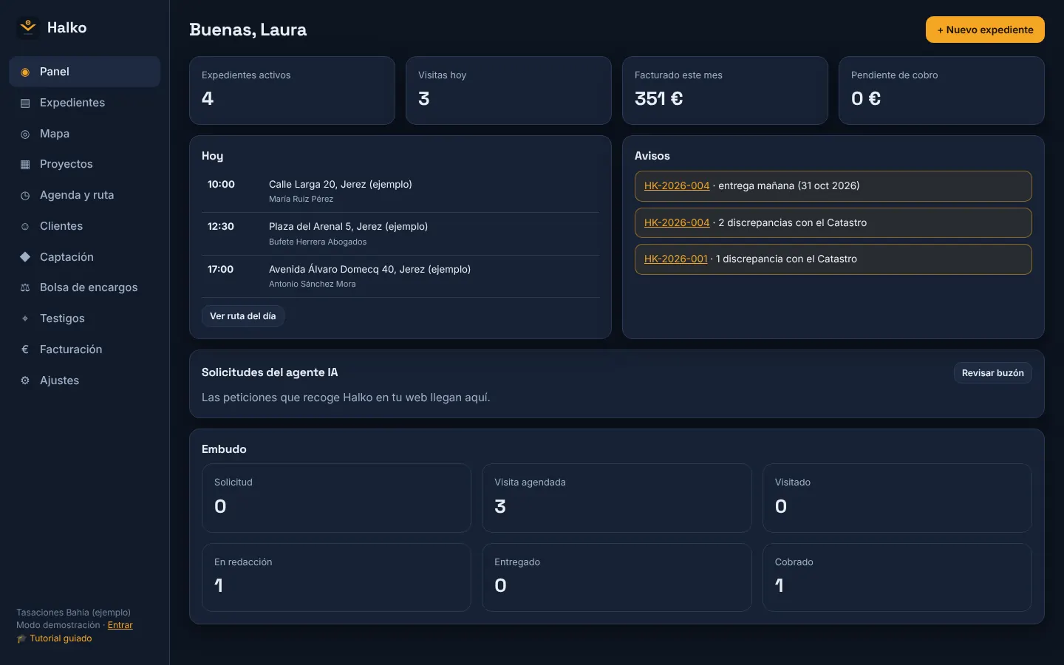Click the Facturado este mes card

(725, 90)
